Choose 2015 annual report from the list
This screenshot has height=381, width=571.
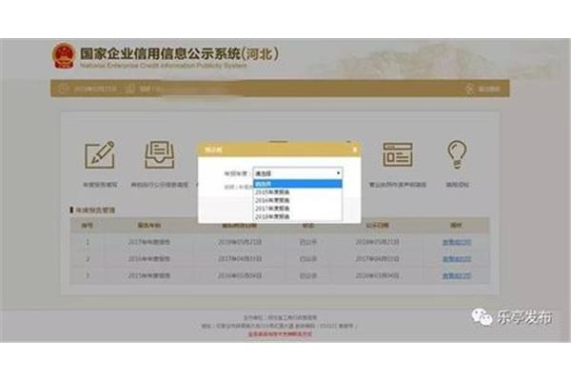tap(298, 192)
